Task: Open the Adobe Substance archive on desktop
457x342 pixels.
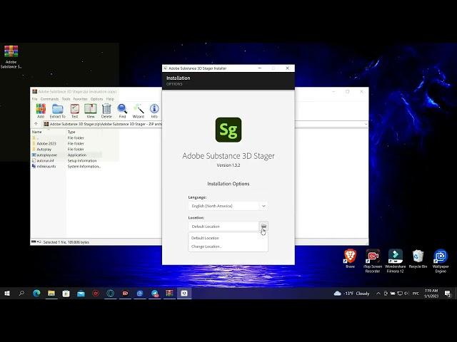Action: coord(11,57)
